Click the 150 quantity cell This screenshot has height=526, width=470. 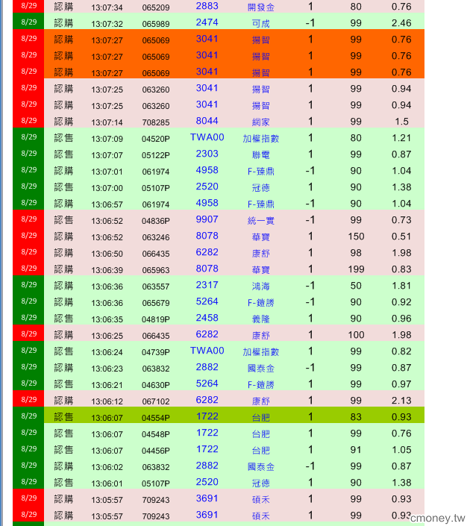[356, 237]
